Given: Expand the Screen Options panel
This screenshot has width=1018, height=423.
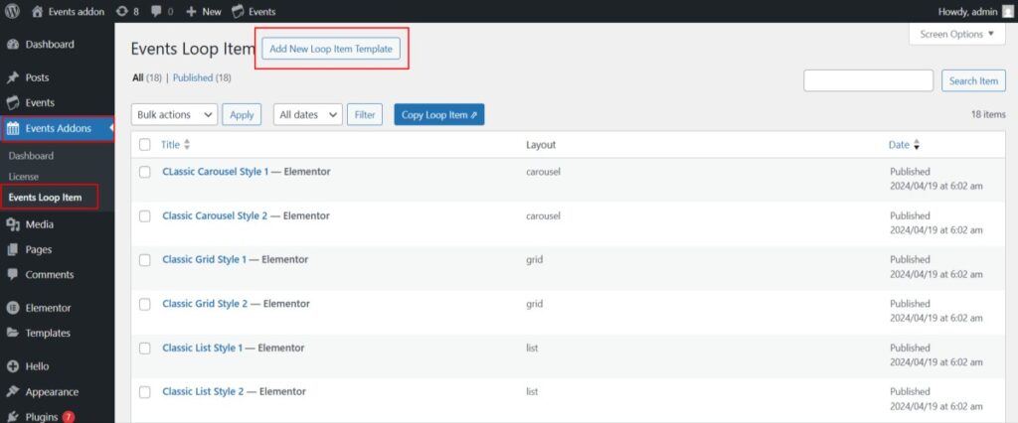Looking at the screenshot, I should pos(956,34).
